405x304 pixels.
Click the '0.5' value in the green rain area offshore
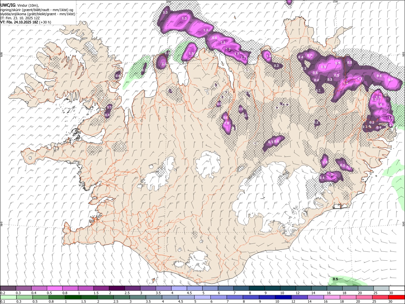click(x=336, y=279)
